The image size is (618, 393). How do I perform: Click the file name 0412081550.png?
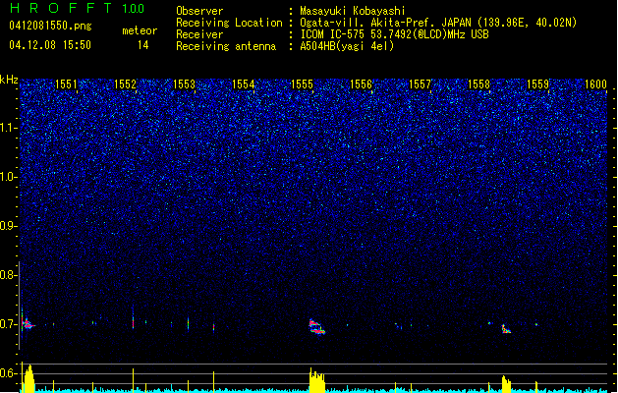50,26
